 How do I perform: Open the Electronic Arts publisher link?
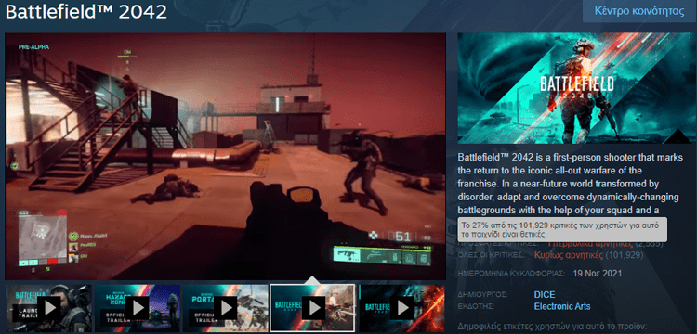[562, 306]
